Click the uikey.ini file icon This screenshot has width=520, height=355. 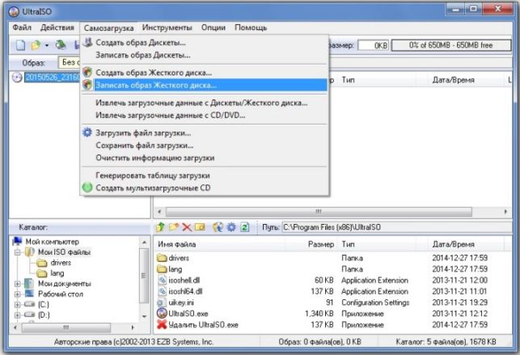tap(161, 302)
